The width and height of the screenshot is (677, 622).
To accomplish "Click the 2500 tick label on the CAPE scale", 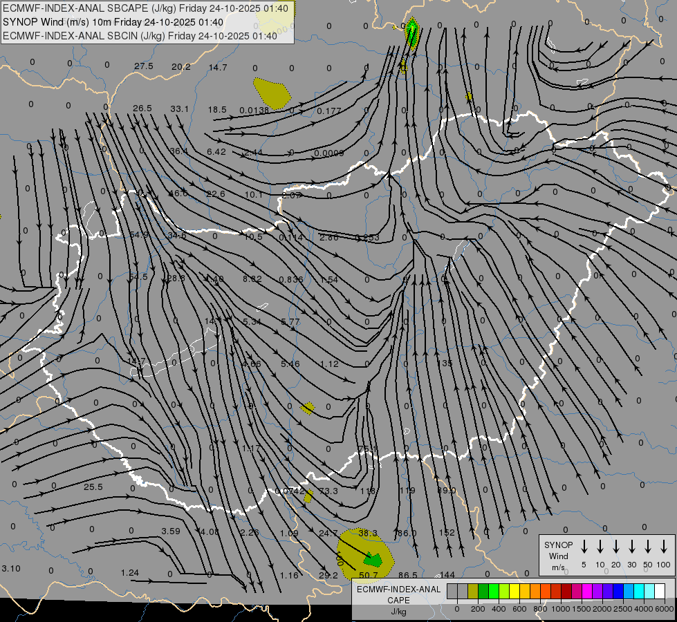I will click(x=623, y=609).
